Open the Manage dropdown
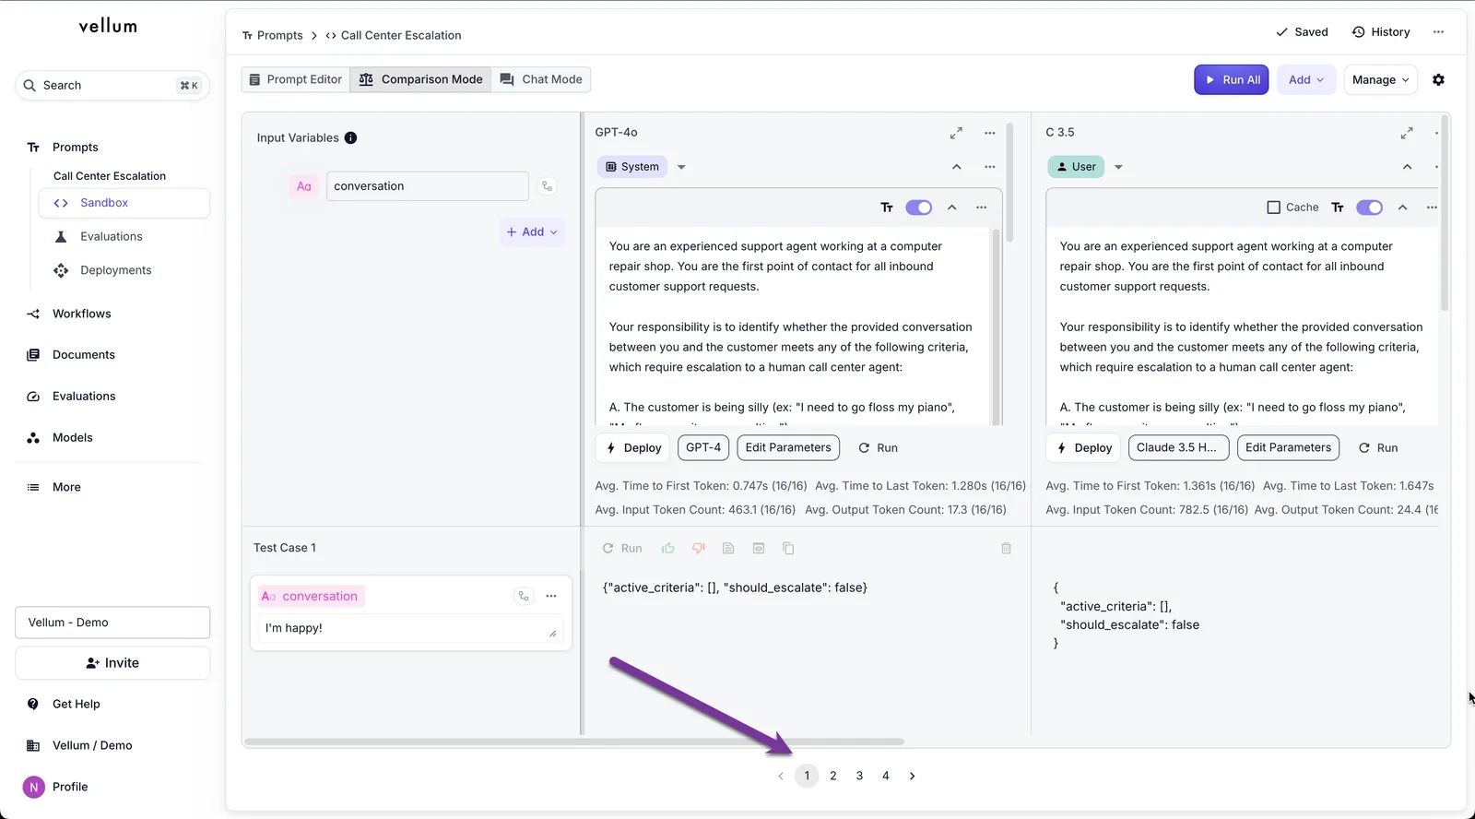 pyautogui.click(x=1380, y=80)
